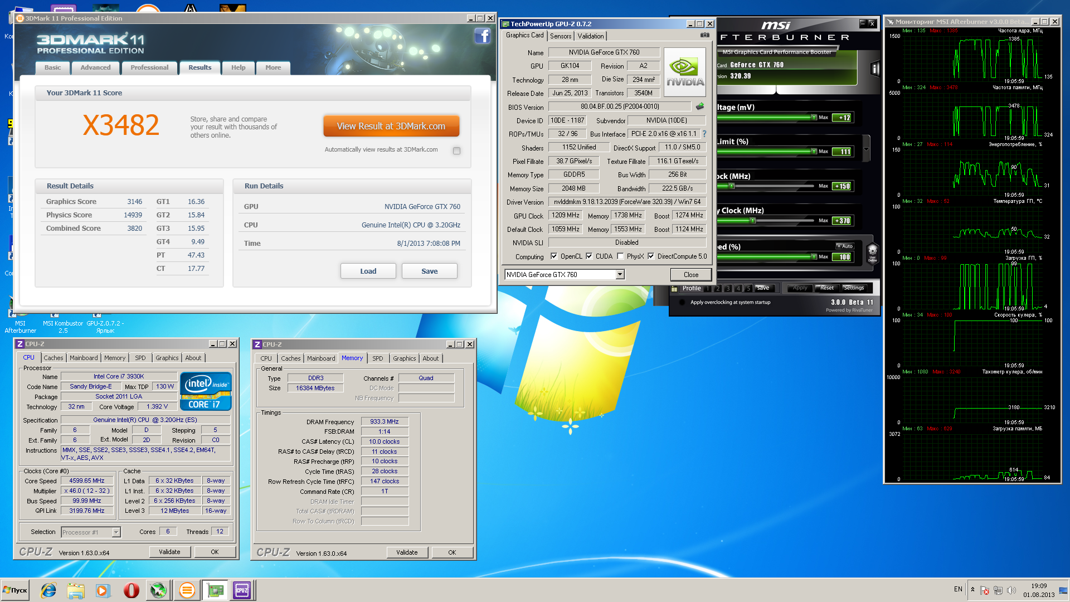Switch to the Basic tab in 3DMark
Viewport: 1070px width, 602px height.
[x=53, y=67]
